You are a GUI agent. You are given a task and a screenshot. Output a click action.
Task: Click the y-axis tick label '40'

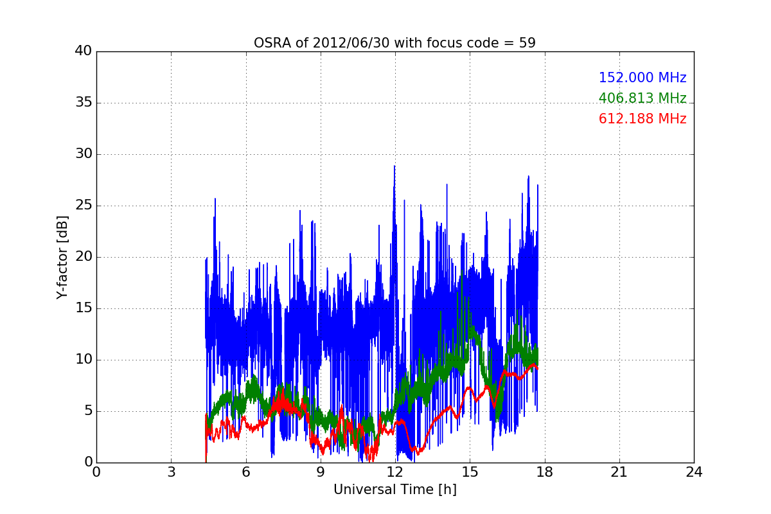point(84,51)
